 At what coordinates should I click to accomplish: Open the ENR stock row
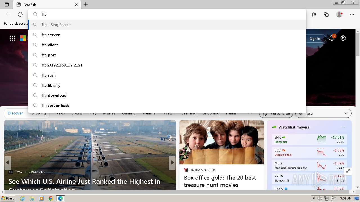click(x=309, y=139)
